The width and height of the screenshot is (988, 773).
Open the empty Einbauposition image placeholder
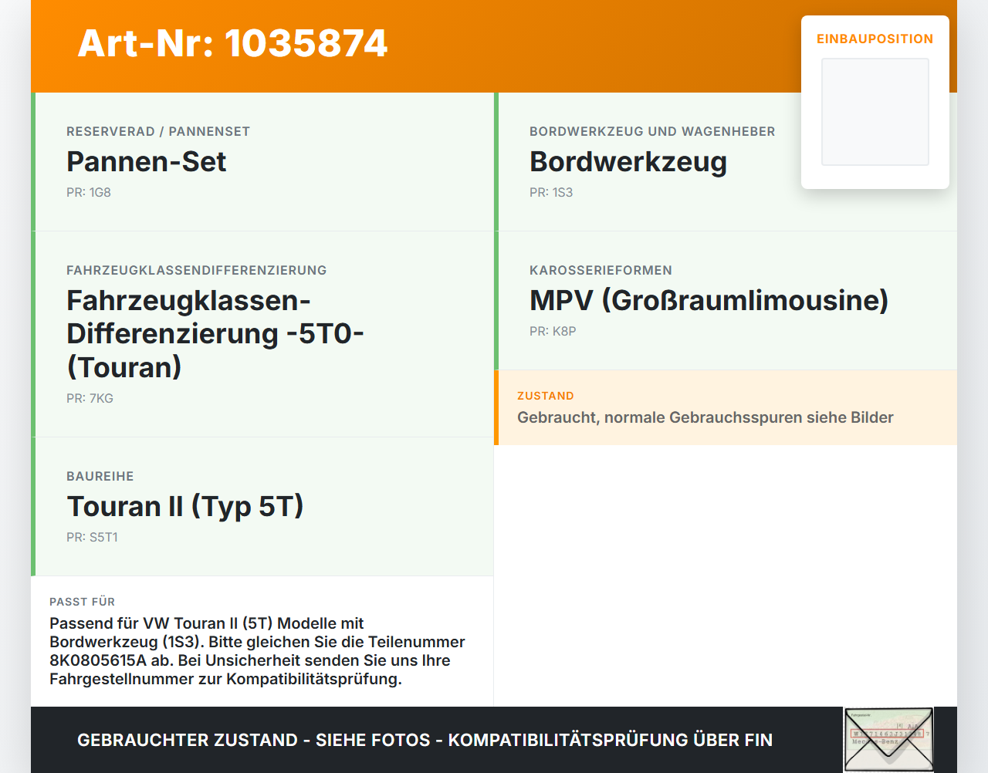point(875,112)
